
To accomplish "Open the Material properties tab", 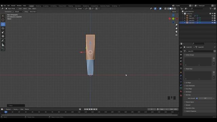I will [x=181, y=91].
